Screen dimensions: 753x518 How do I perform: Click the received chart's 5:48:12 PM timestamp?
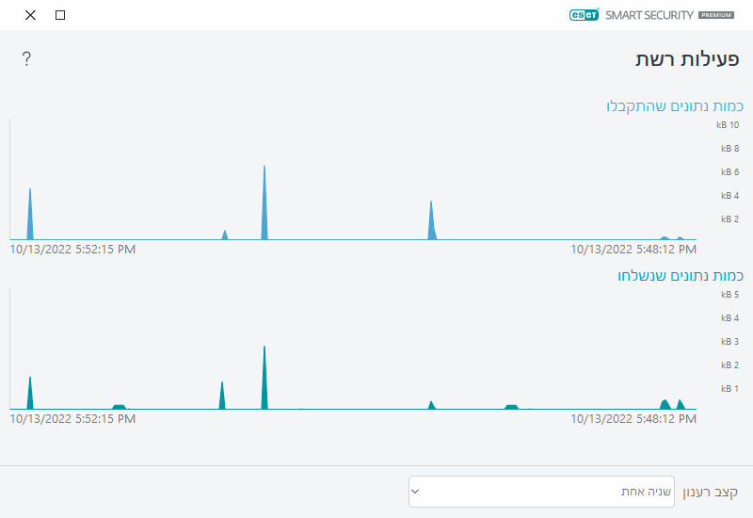point(633,250)
